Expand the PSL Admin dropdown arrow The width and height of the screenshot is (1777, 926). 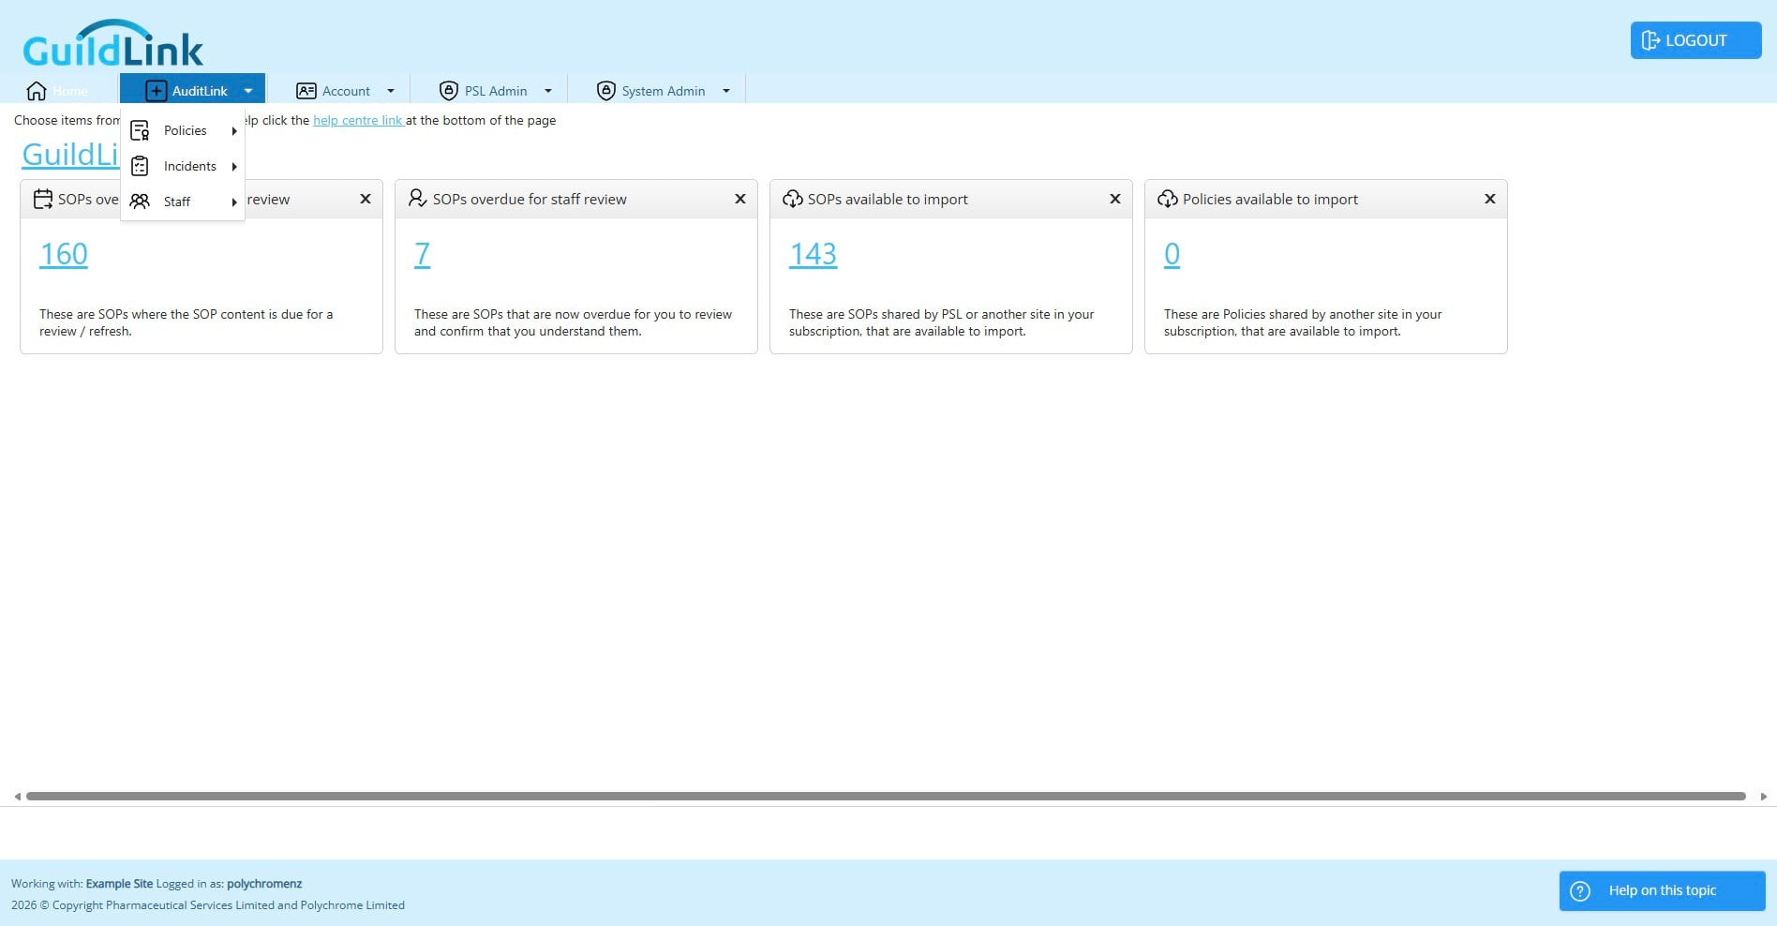pos(548,91)
